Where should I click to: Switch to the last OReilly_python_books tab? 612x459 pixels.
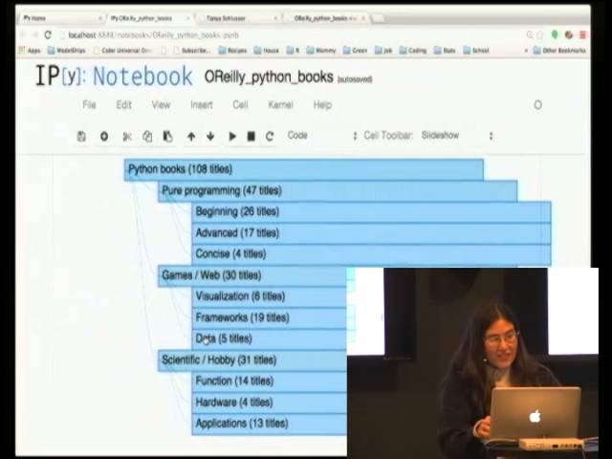325,18
